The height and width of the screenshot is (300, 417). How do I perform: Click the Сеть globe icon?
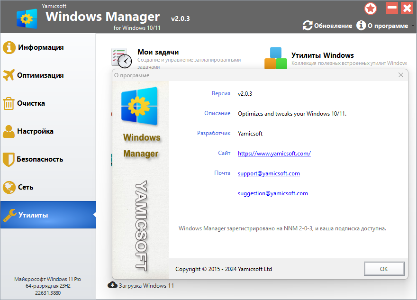coord(9,187)
